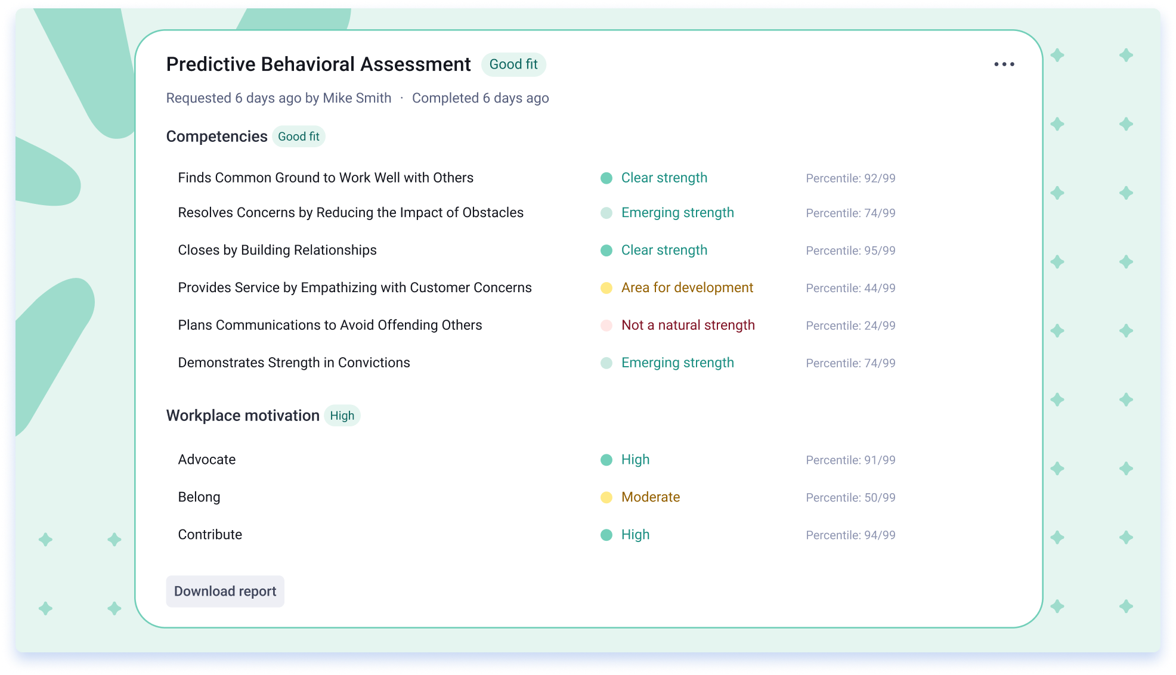Click 'Percentile: 50/99' value
The width and height of the screenshot is (1176, 675).
pyautogui.click(x=850, y=498)
